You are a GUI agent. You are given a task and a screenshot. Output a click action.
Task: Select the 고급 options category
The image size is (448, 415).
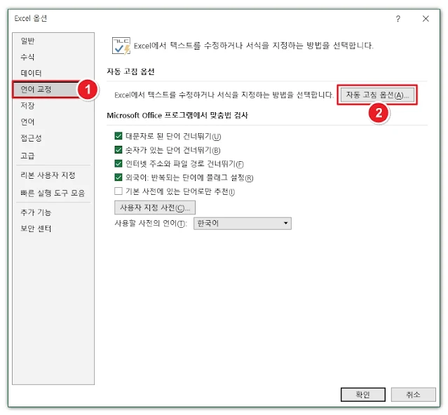tap(27, 156)
